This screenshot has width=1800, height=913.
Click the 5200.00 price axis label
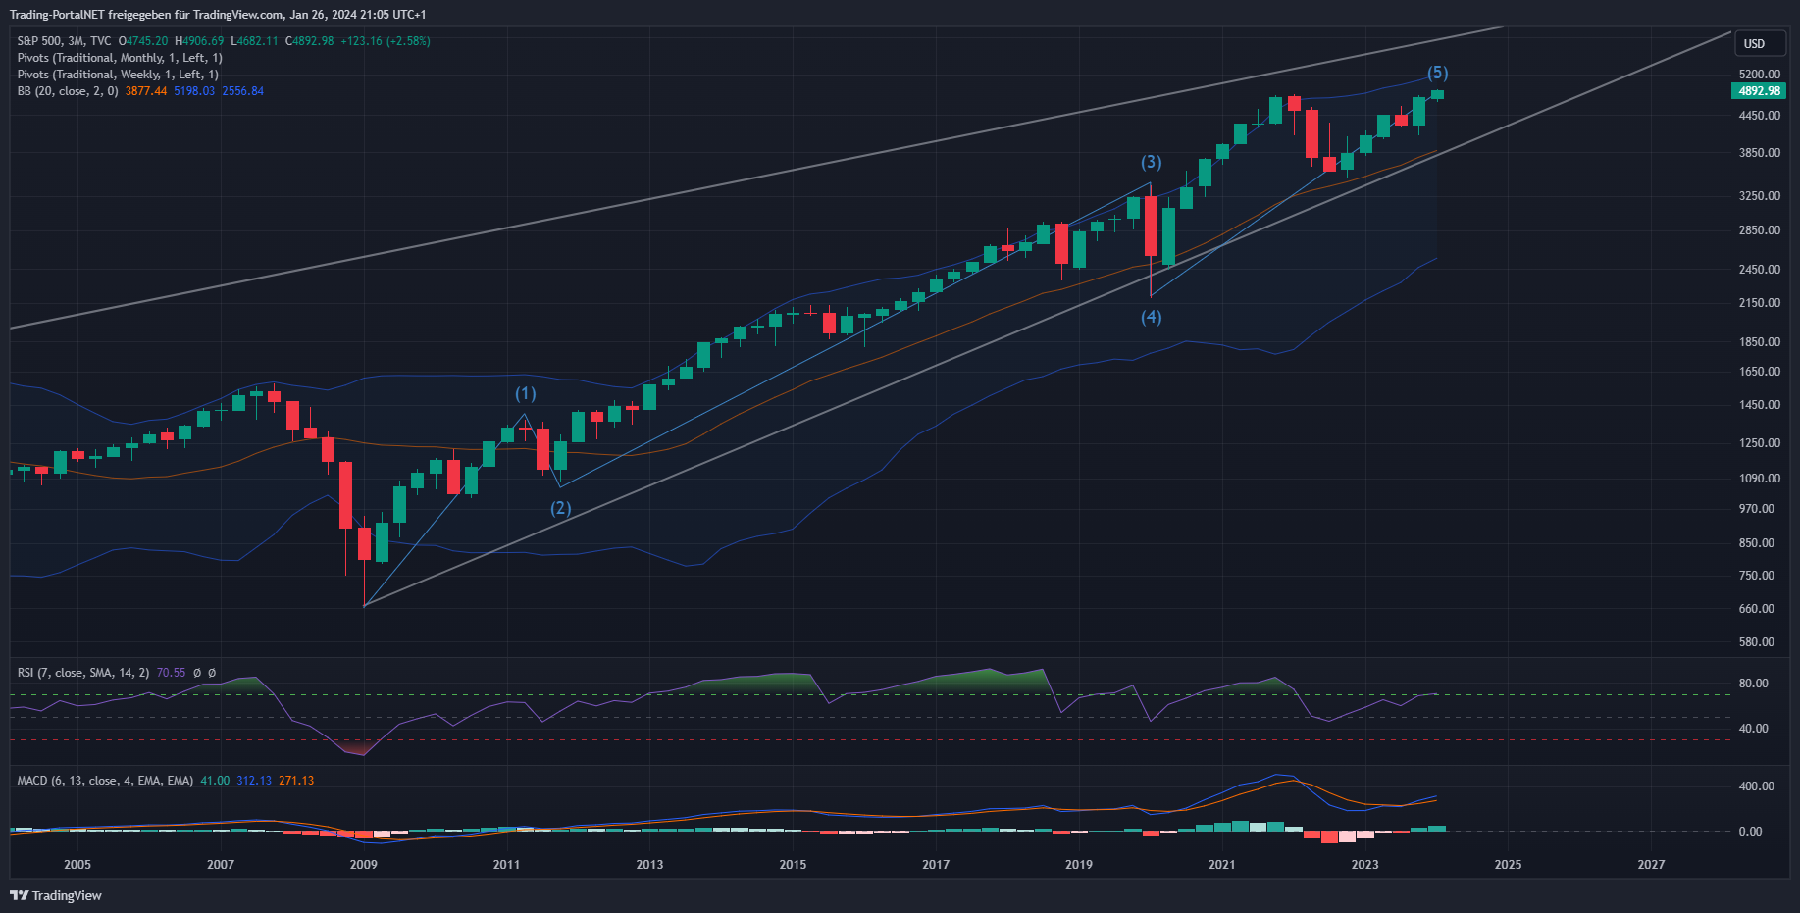pos(1759,75)
